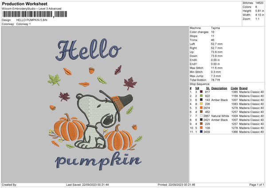Click the navy swatch beside 3439 stitches
Viewport: 266px width, 188px height.
(201, 132)
